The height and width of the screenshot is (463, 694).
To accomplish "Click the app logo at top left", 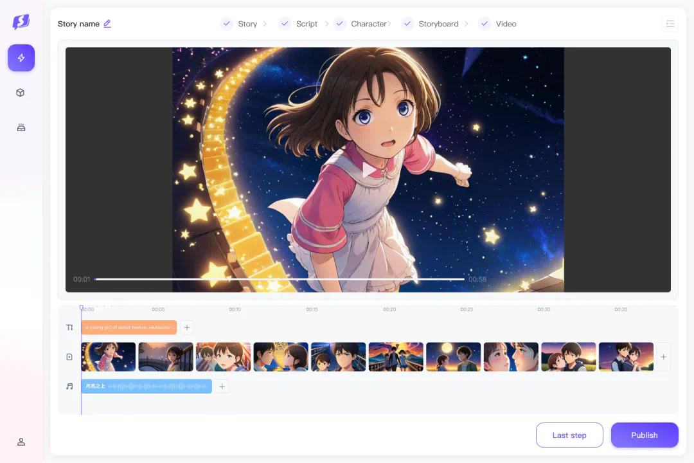I will point(21,22).
